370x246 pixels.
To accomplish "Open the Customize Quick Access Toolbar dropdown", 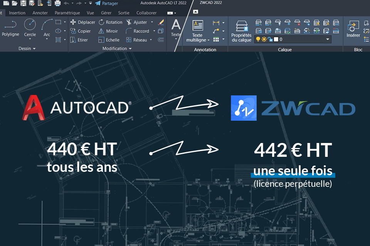I will tap(90, 3).
